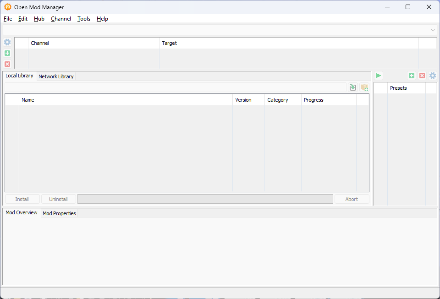
Task: Delete preset using red X icon
Action: point(422,76)
